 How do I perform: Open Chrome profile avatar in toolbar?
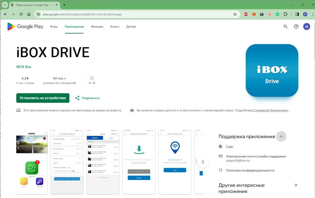pyautogui.click(x=305, y=14)
